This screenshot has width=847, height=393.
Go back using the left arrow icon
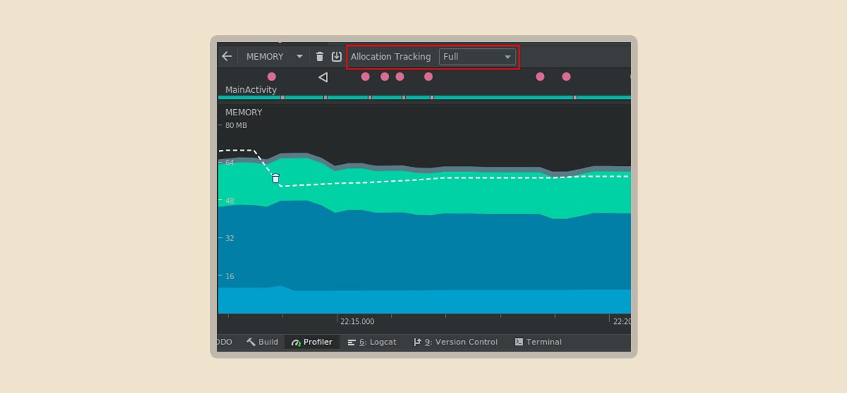pos(227,56)
